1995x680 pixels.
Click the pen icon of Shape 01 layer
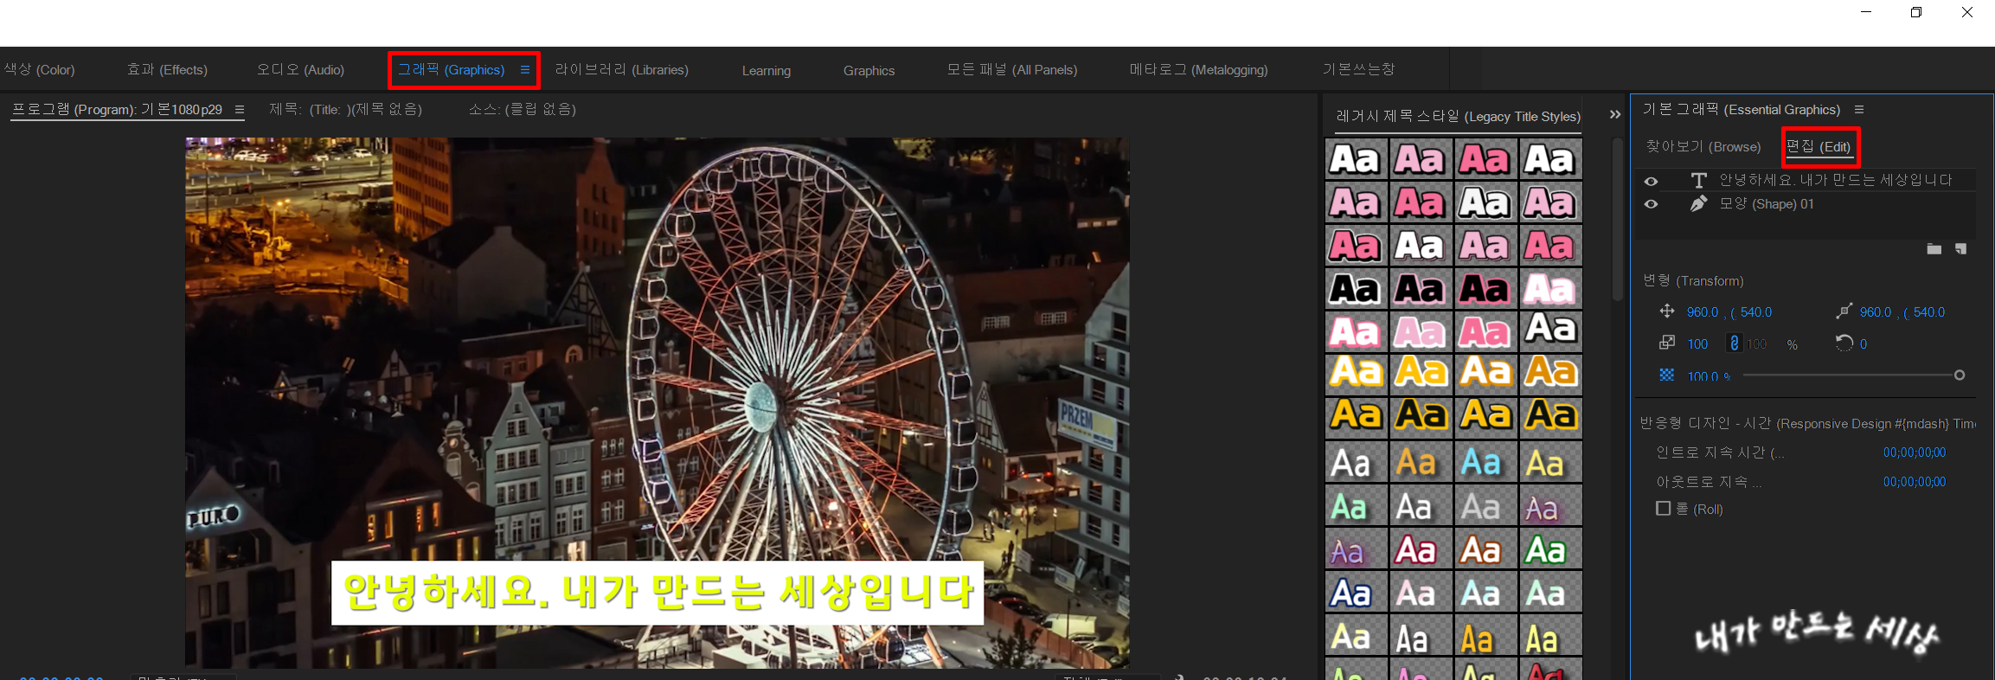(1698, 204)
